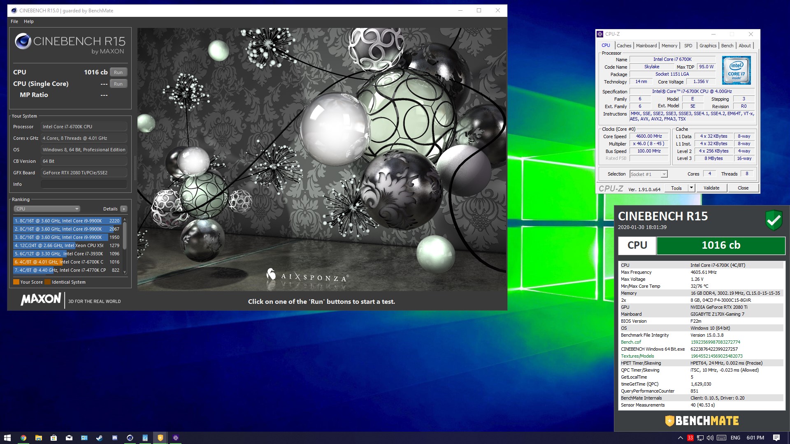
Task: Click the CPU-Z title bar icon
Action: pyautogui.click(x=600, y=34)
